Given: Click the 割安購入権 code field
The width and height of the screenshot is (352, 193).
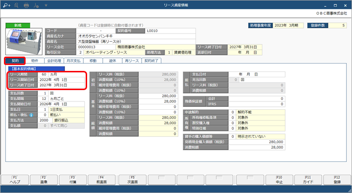Looking at the screenshot, I should [232, 123].
